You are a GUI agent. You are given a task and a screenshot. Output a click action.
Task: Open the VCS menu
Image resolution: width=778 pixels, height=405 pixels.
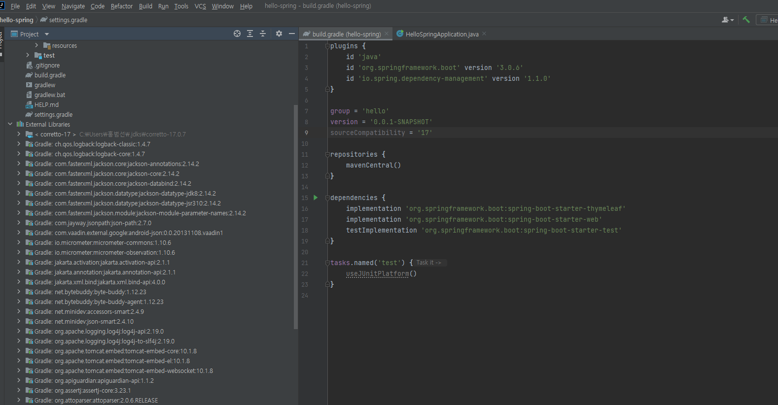pyautogui.click(x=200, y=6)
